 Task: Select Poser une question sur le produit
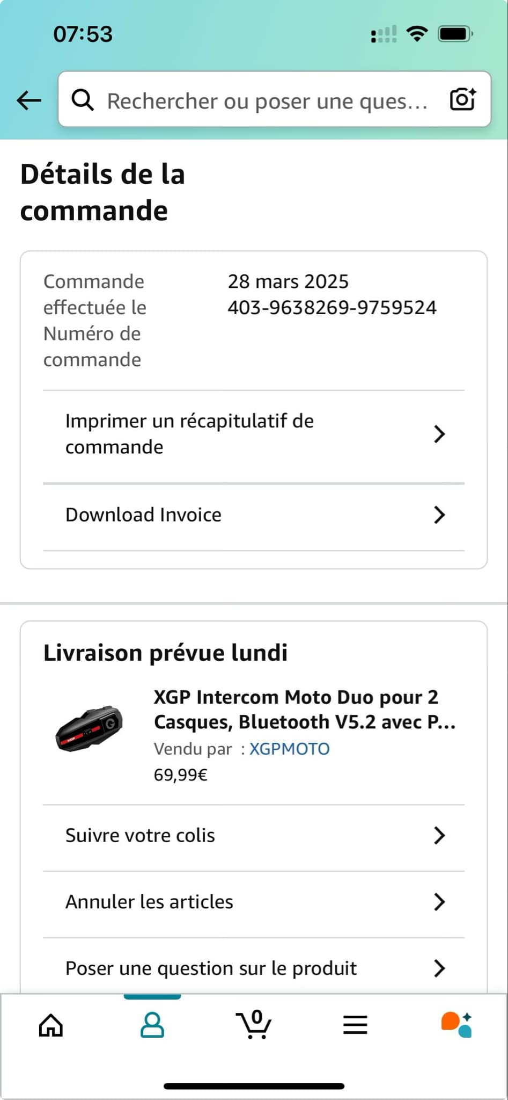click(x=211, y=968)
